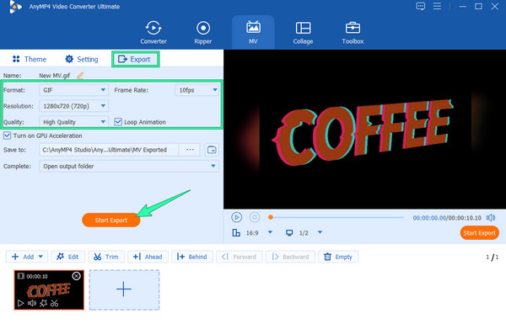This screenshot has width=506, height=324.
Task: Select the COFFEE clip thumbnail
Action: coord(49,289)
